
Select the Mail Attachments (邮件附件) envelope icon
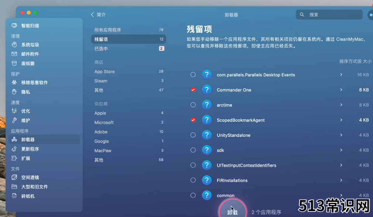click(x=14, y=54)
